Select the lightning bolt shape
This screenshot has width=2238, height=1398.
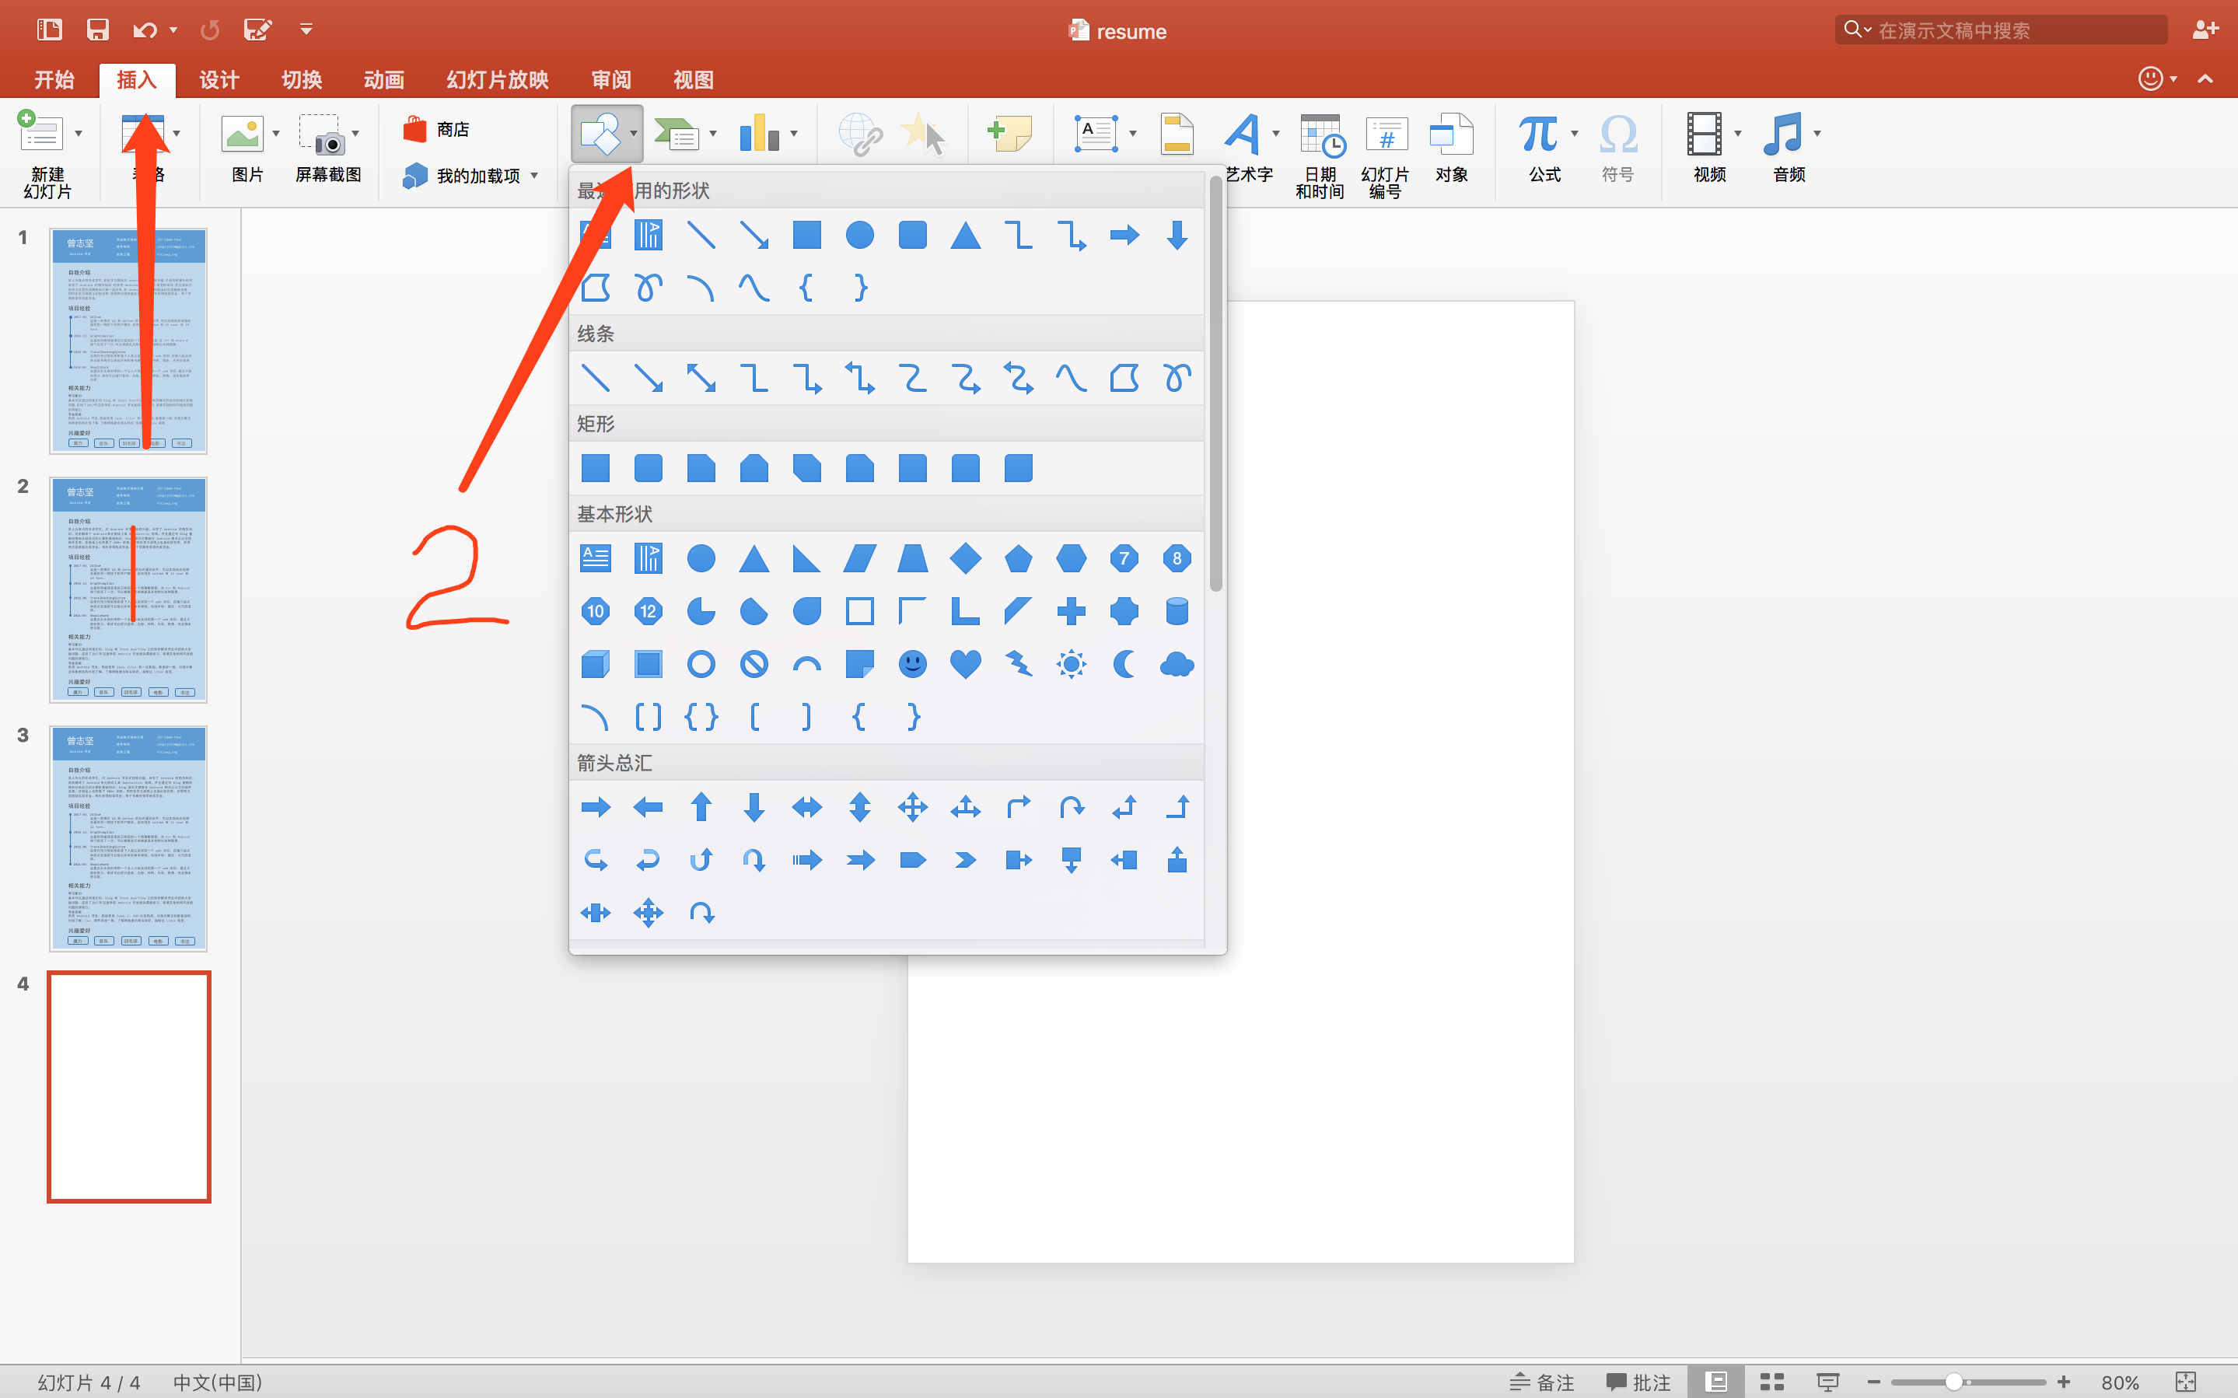1018,664
